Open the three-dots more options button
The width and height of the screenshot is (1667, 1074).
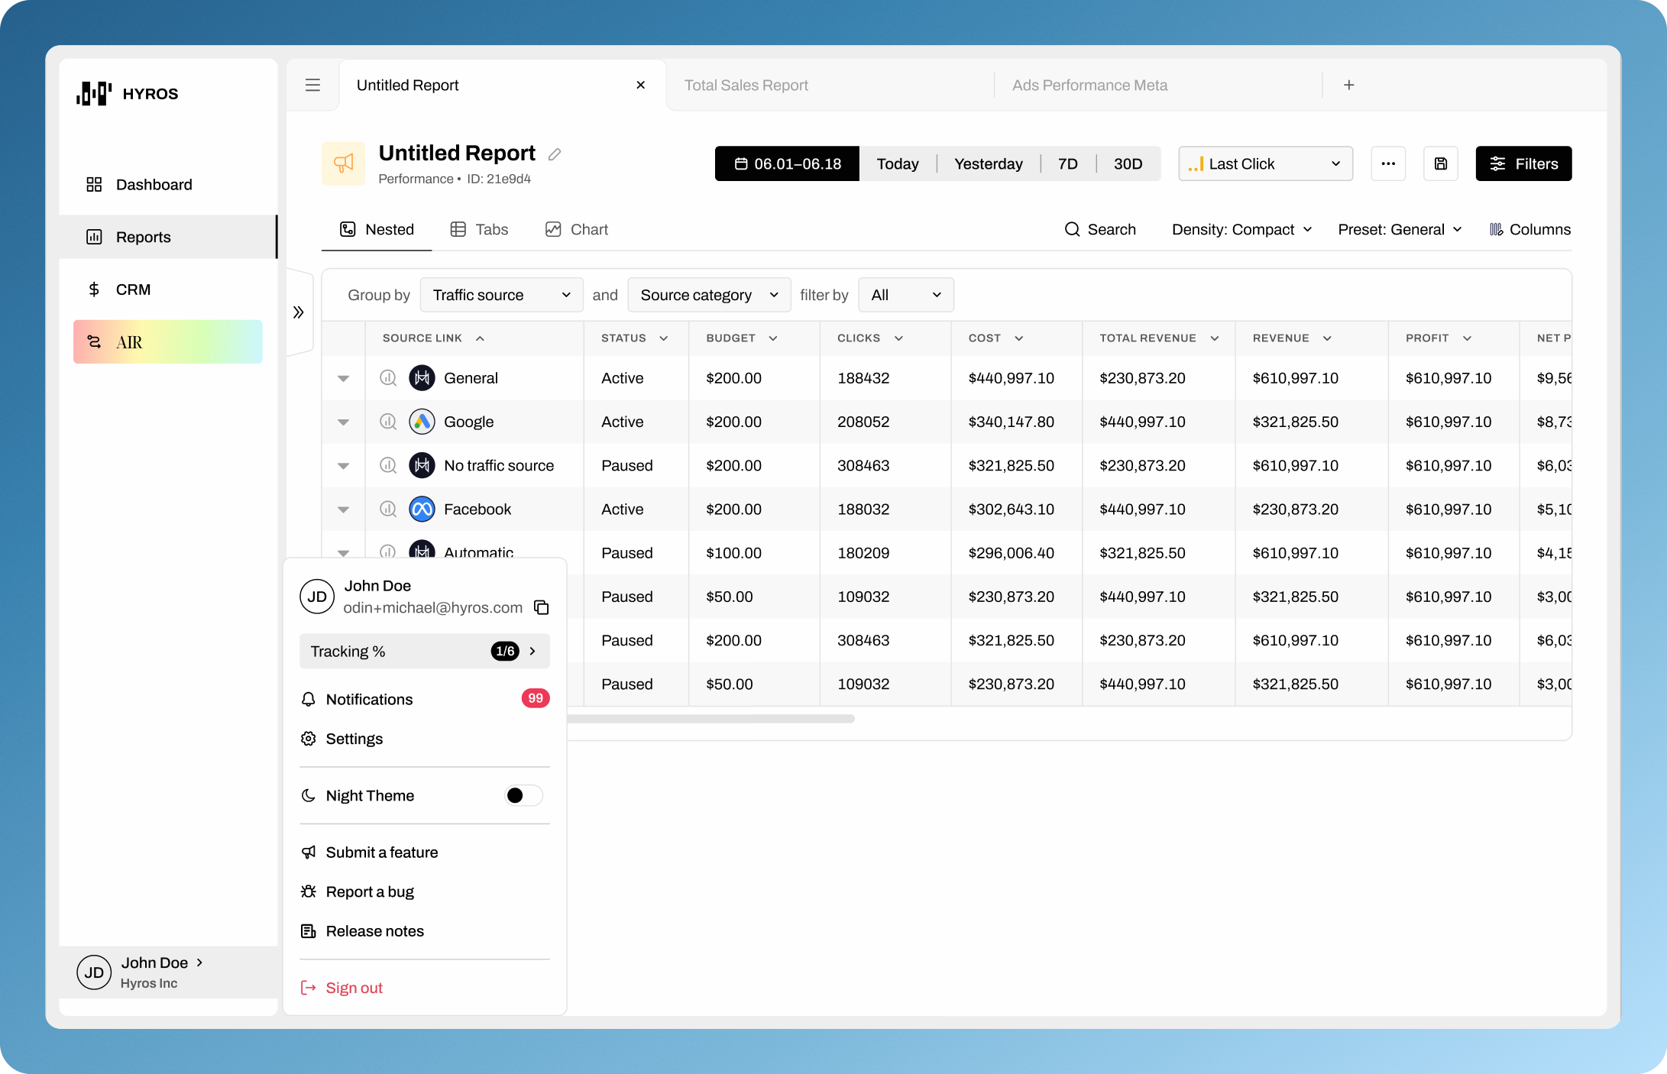click(x=1387, y=163)
